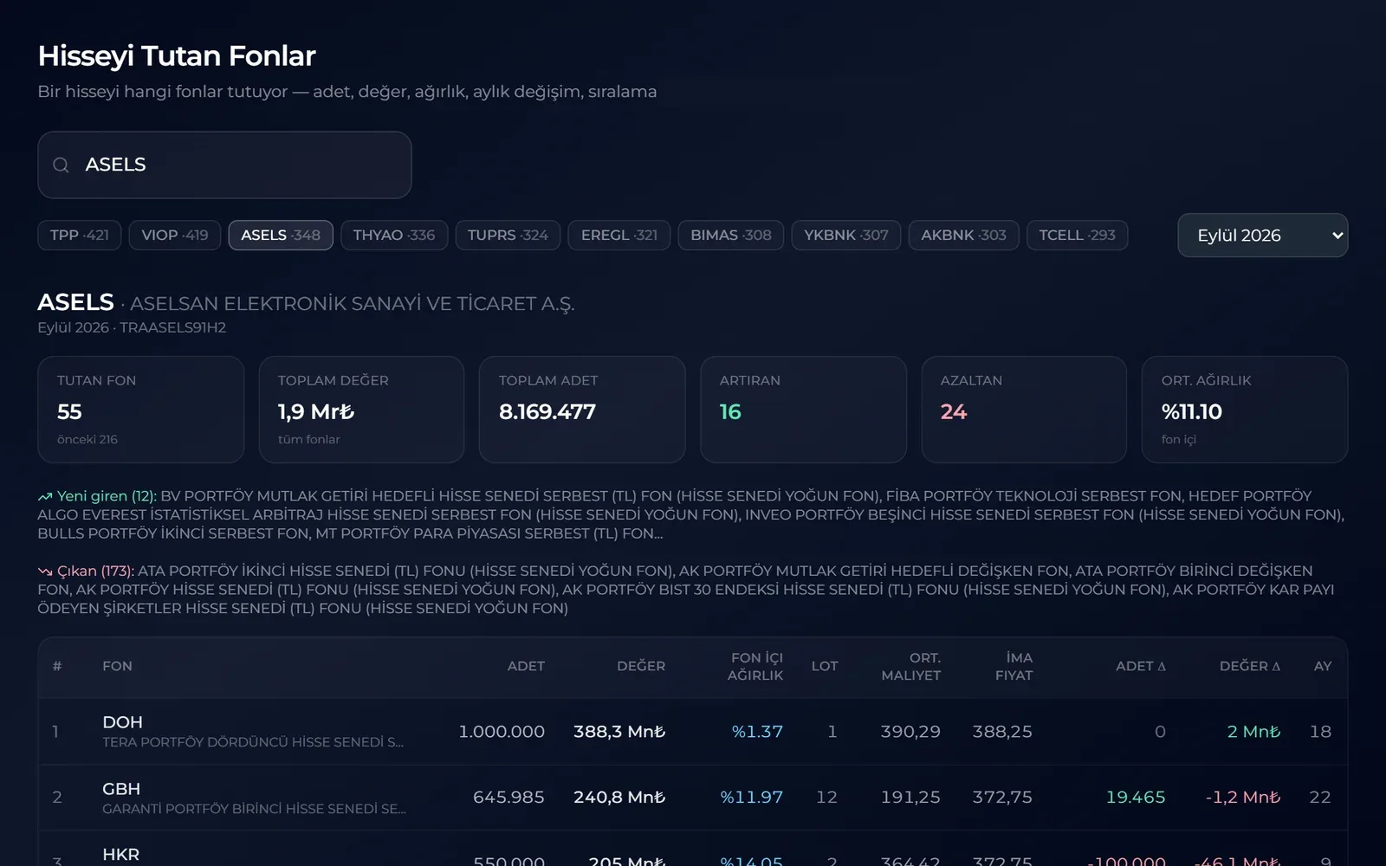Click the green Yeni giren trend-up icon
1386x866 pixels.
click(x=45, y=496)
